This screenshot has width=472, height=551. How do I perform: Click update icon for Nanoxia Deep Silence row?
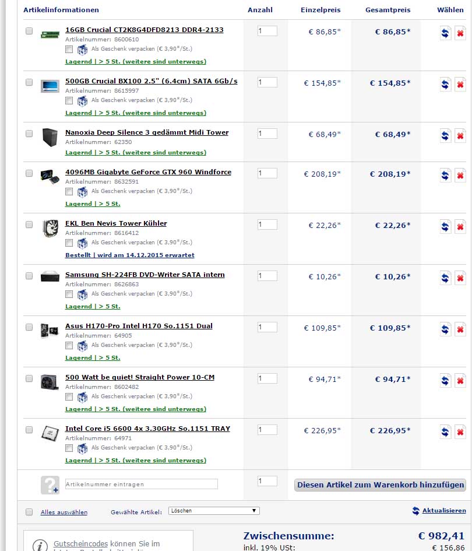pyautogui.click(x=445, y=136)
